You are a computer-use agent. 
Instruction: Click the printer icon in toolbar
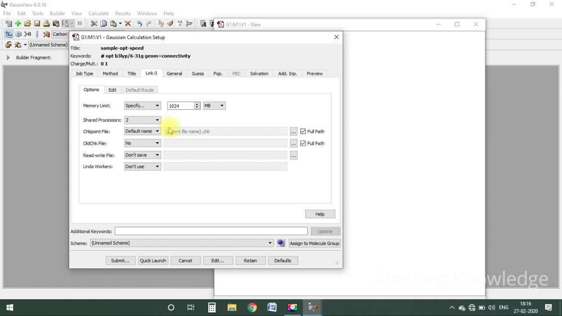click(46, 24)
